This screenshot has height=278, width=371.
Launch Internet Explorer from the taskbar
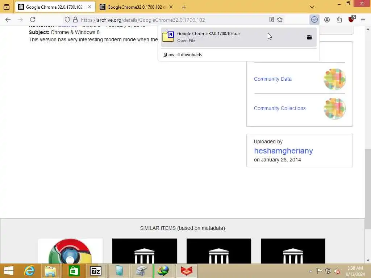click(29, 271)
